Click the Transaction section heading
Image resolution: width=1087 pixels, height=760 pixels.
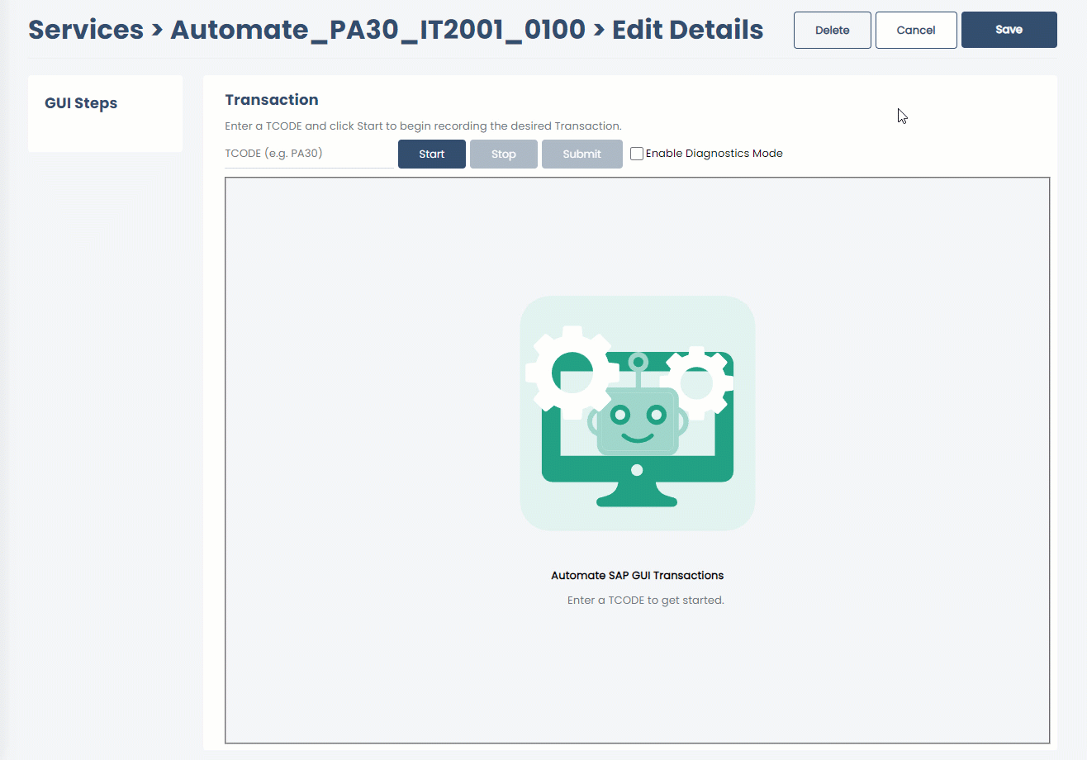point(272,100)
